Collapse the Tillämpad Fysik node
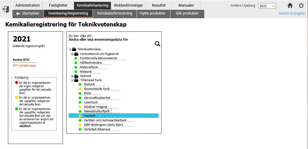The width and height of the screenshot is (308, 149). click(72, 80)
